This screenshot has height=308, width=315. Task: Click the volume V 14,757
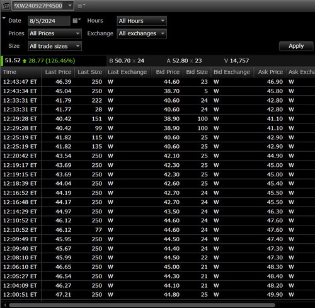(x=236, y=61)
